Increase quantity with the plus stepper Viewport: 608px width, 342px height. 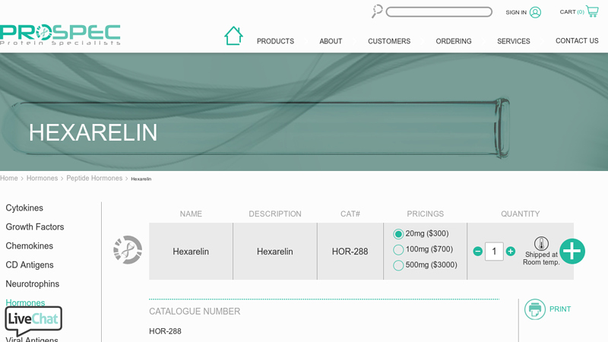point(511,252)
